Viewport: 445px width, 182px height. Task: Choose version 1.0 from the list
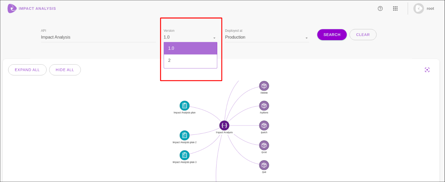(x=190, y=48)
